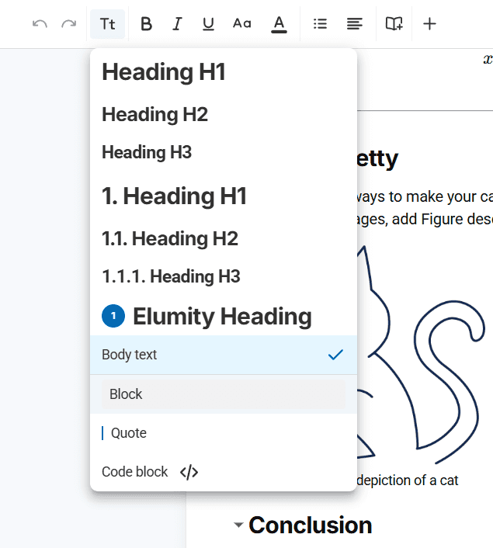Apply the numbered 1.1. Heading H2 style
The image size is (493, 548).
pos(169,238)
